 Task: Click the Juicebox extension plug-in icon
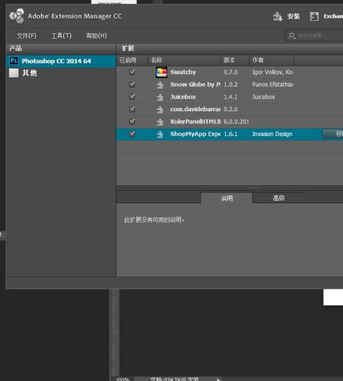tap(160, 97)
